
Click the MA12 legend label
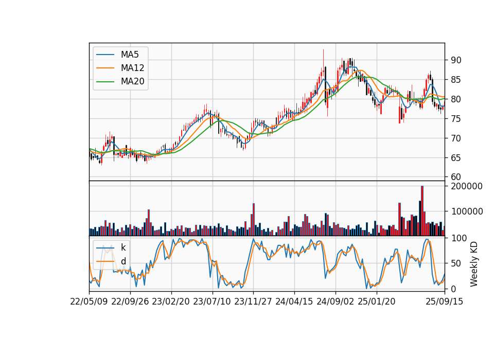click(x=132, y=68)
